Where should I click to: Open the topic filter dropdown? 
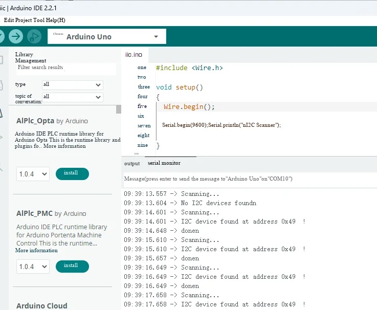coord(72,97)
